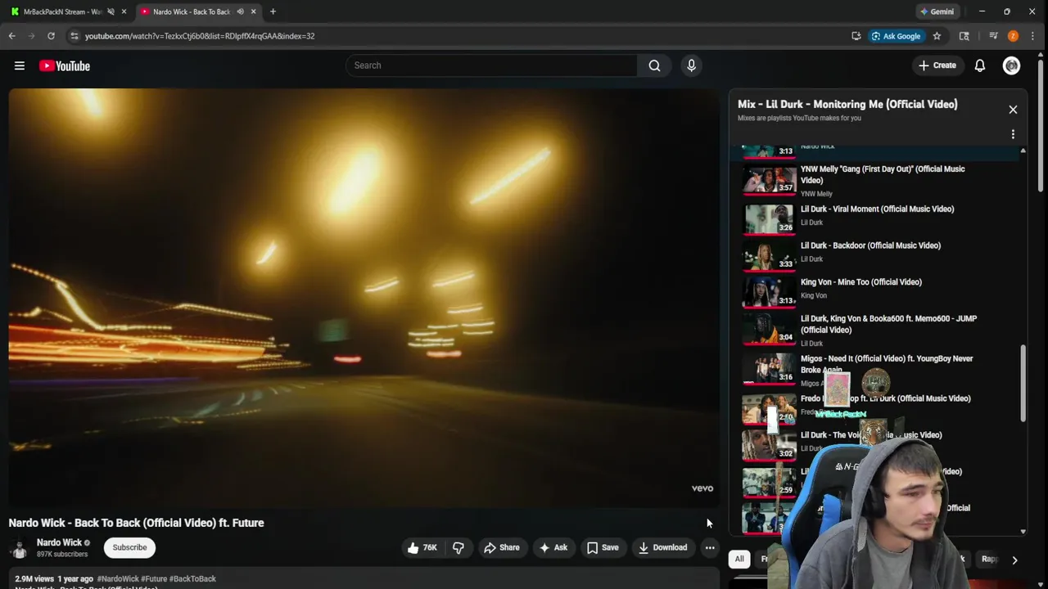Open the Chrome three-dot menu
This screenshot has height=589, width=1048.
point(1033,36)
